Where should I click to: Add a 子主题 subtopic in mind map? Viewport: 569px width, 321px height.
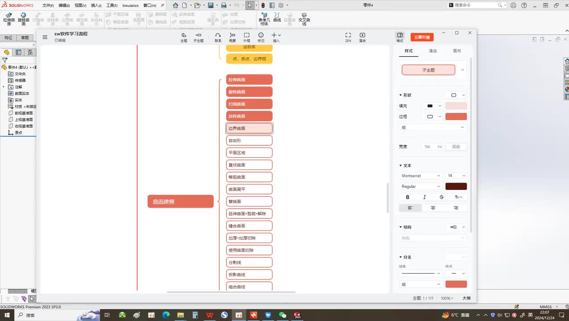coord(198,37)
